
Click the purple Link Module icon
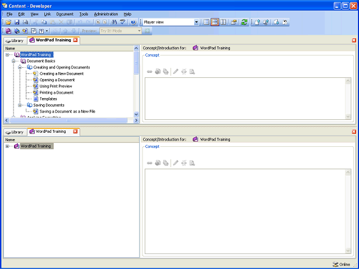pos(8,31)
